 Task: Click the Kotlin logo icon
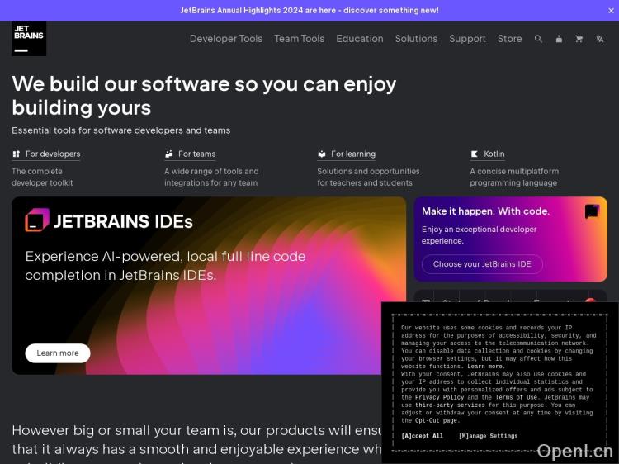click(475, 154)
